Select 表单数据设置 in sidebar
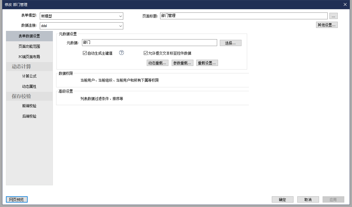Screen dimensions: 352x207 (x=29, y=36)
